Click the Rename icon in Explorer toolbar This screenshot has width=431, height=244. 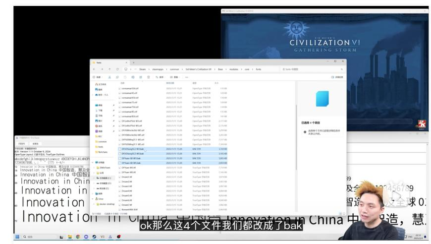133,77
